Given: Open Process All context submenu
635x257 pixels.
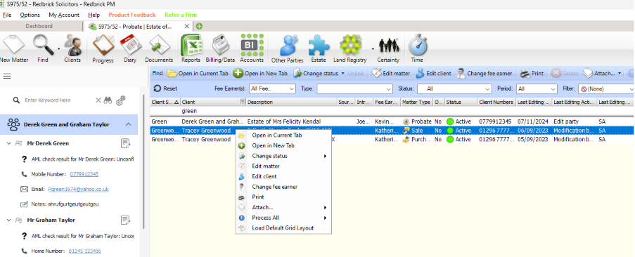Looking at the screenshot, I should 283,218.
